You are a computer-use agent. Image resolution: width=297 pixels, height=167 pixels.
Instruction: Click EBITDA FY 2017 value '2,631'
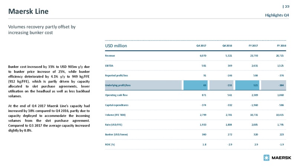[255, 66]
